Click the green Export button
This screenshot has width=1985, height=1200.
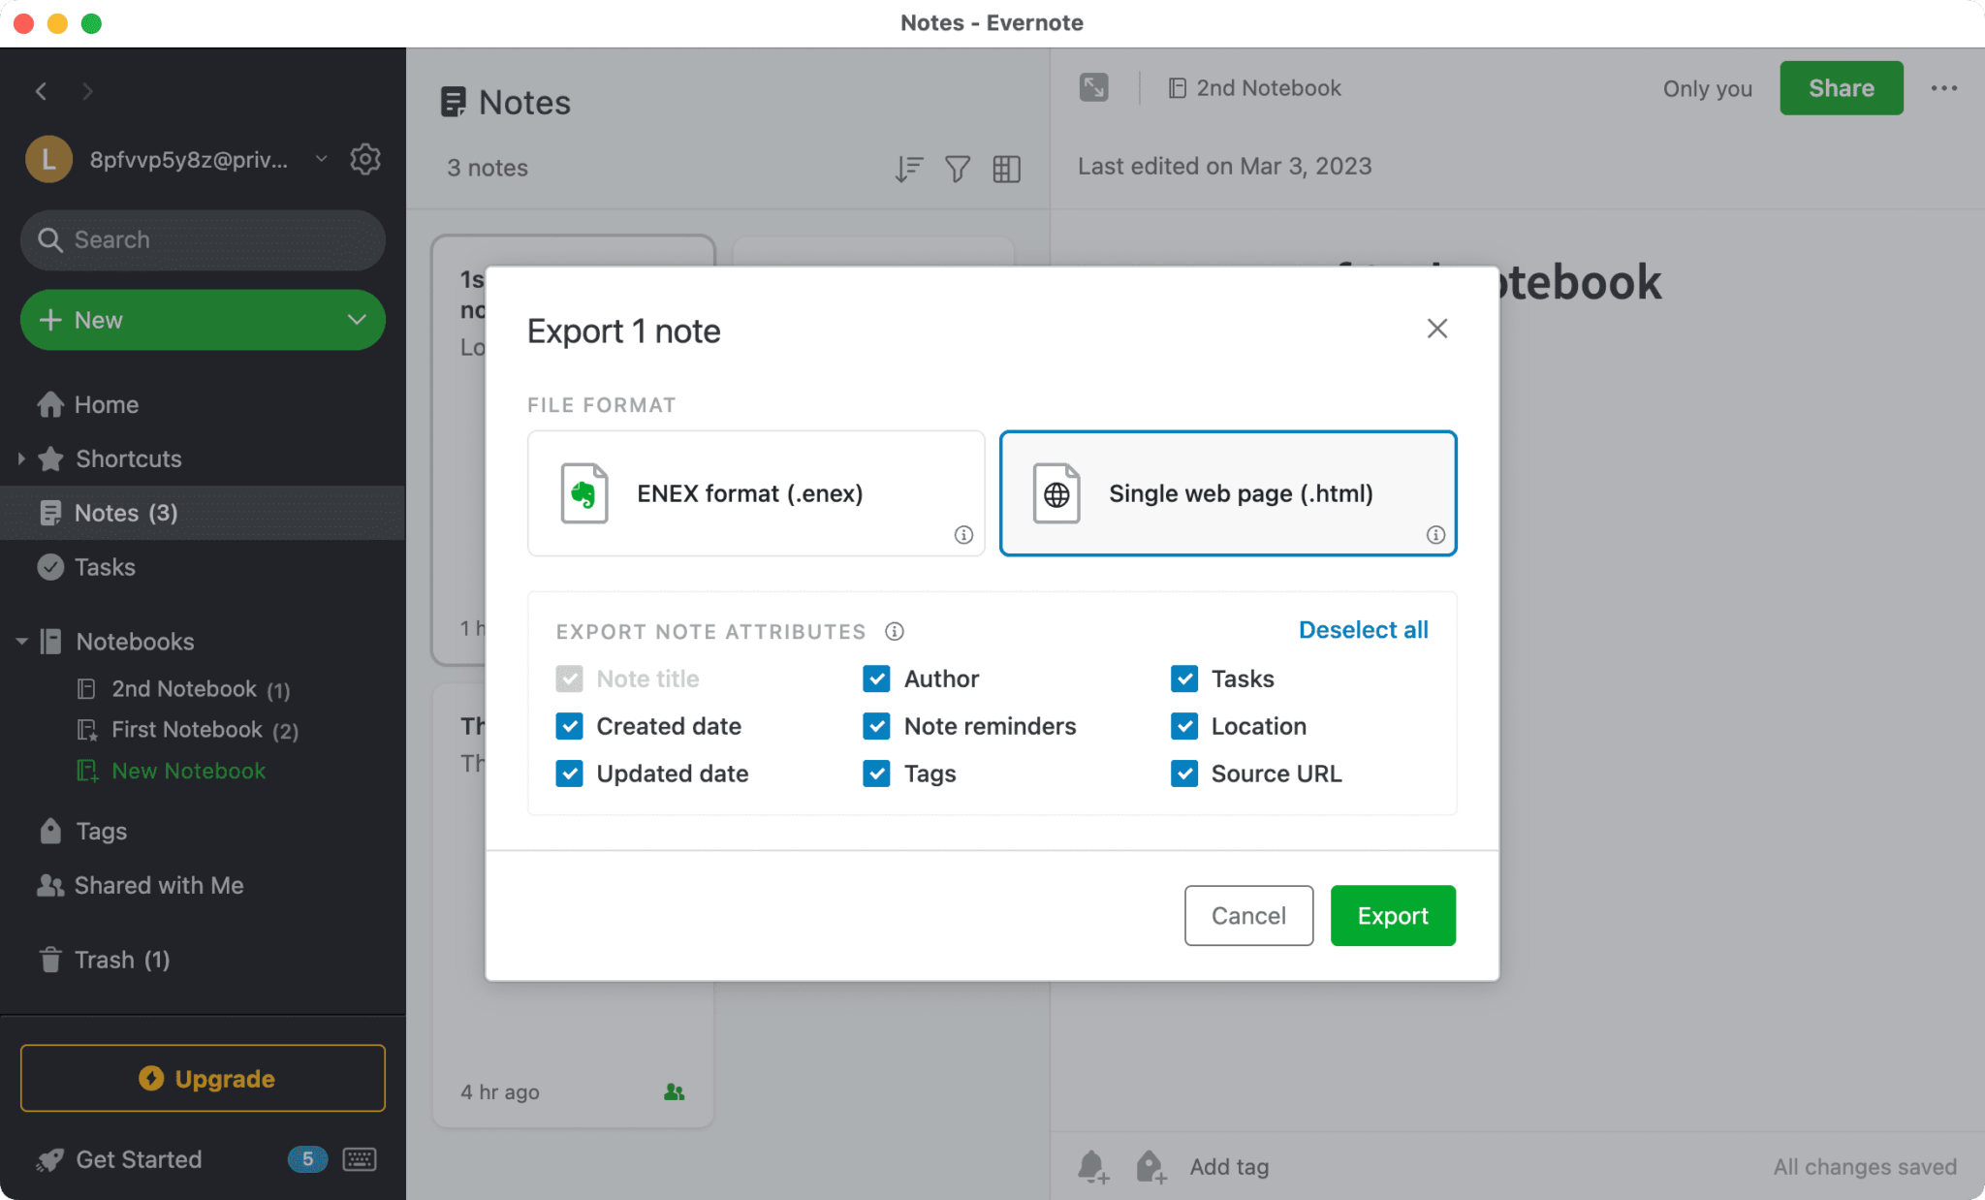1393,916
